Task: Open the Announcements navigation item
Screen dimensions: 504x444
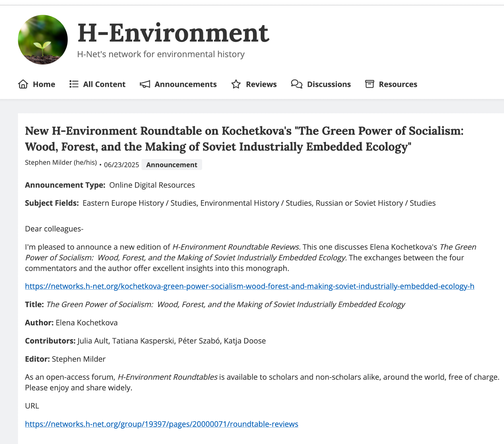Action: click(185, 84)
